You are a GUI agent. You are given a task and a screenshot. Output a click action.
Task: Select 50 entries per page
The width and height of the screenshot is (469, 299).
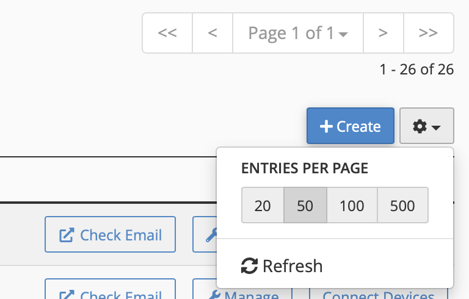pos(305,206)
